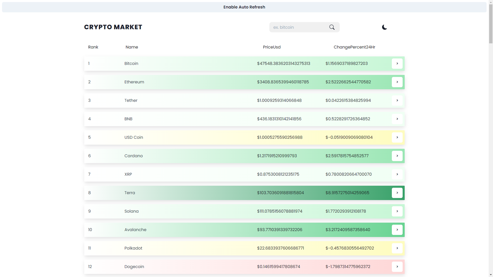
Task: Open Avalanche details with its arrow button
Action: [x=397, y=230]
